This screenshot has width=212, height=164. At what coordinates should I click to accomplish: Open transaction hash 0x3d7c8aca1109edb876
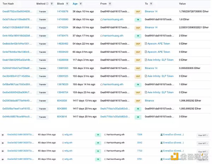(x=17, y=19)
